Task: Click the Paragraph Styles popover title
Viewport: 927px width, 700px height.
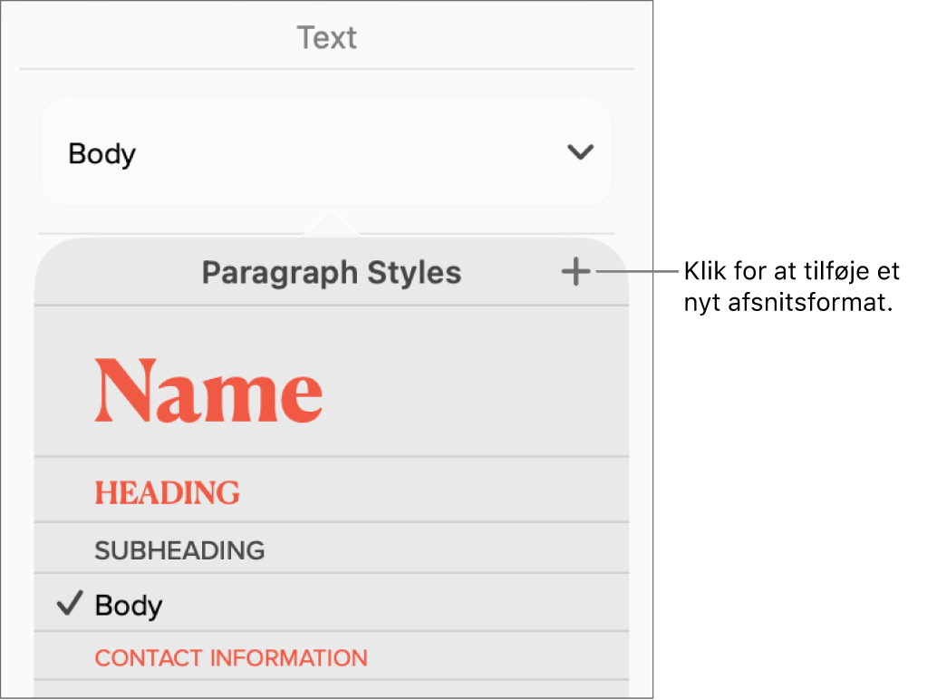Action: point(332,273)
